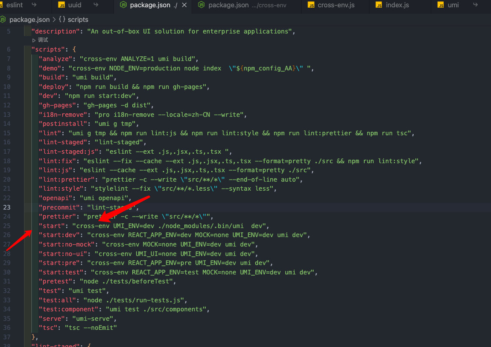Click line number 23 on the highlighted line
This screenshot has height=347, width=491.
coord(8,207)
